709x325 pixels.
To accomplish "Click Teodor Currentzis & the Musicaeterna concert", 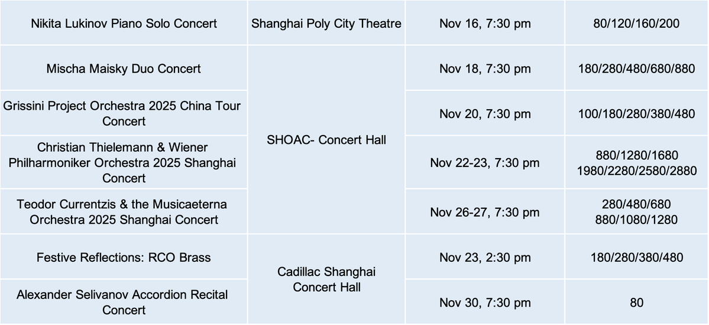I will pyautogui.click(x=124, y=212).
